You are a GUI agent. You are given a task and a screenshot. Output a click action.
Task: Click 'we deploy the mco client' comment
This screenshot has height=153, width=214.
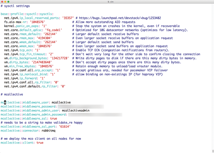pyautogui.click(x=41, y=139)
